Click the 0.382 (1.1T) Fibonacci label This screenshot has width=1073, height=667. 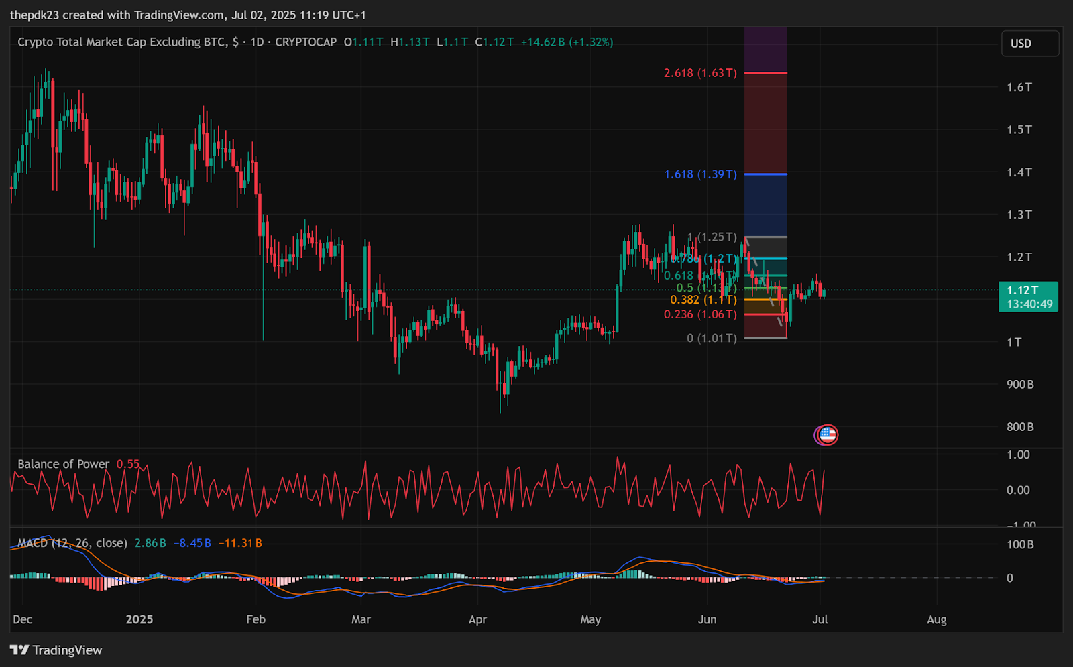pos(703,300)
